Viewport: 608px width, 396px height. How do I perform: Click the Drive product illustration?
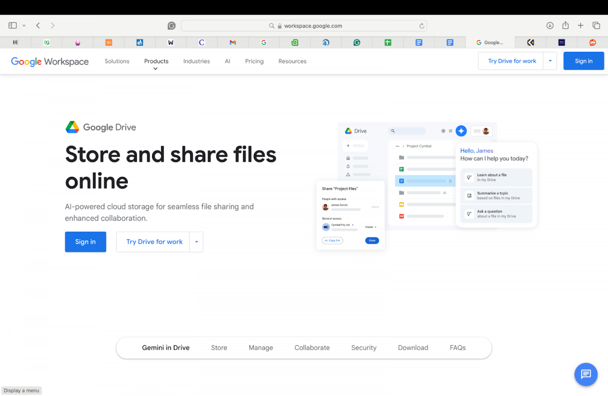click(x=427, y=186)
